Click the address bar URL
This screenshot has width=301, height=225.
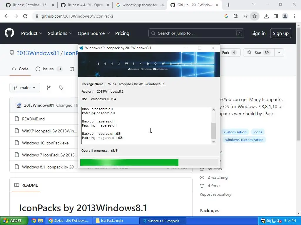(77, 16)
